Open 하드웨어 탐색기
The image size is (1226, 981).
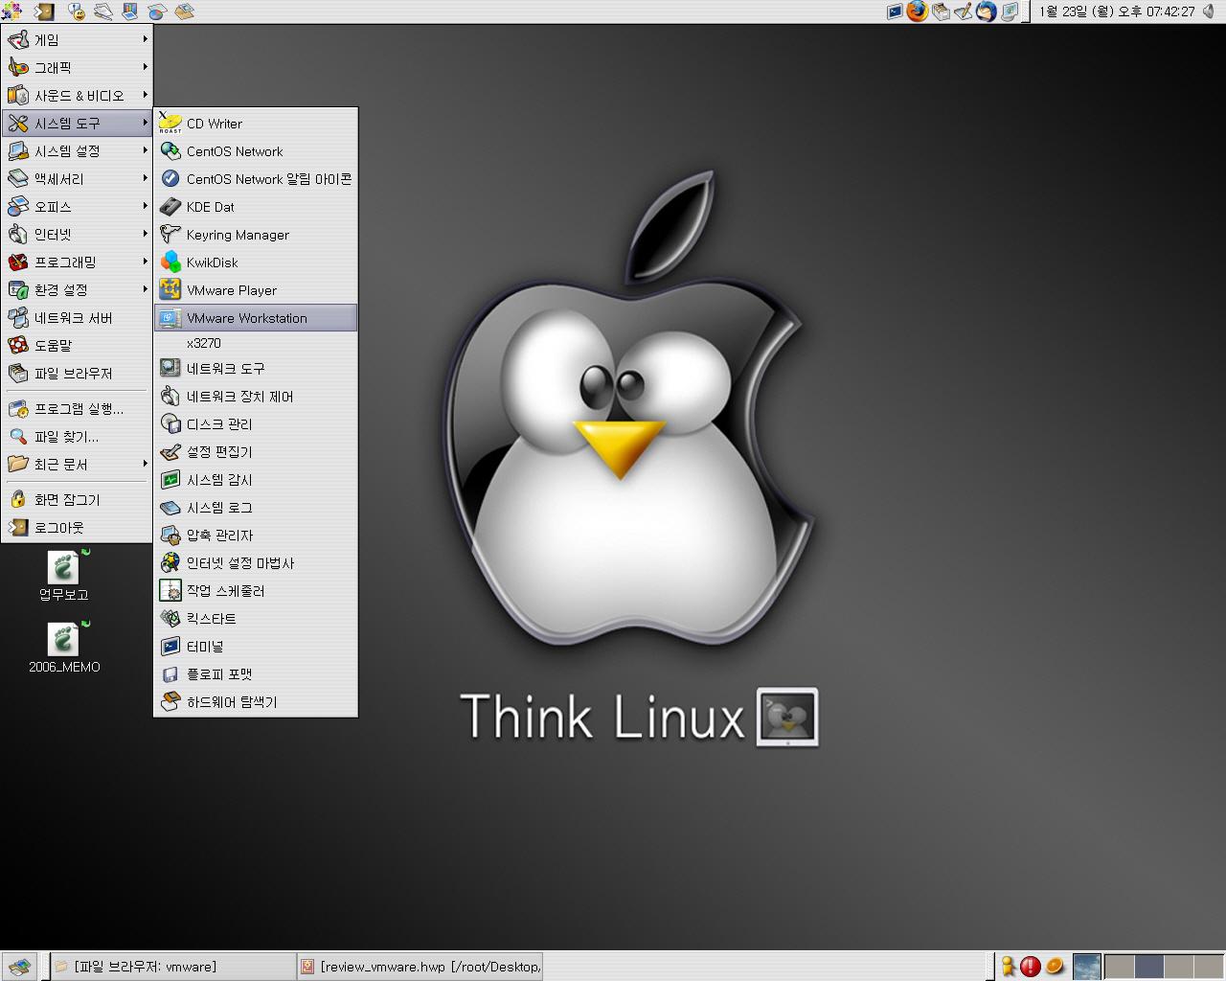pyautogui.click(x=256, y=701)
